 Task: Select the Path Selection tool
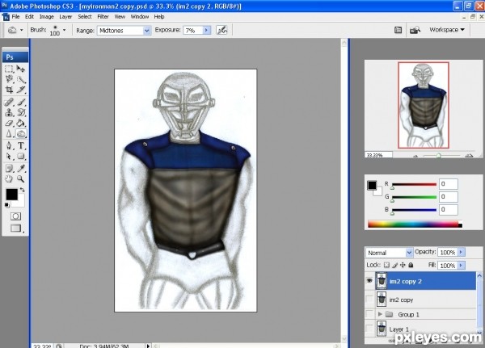click(x=9, y=156)
